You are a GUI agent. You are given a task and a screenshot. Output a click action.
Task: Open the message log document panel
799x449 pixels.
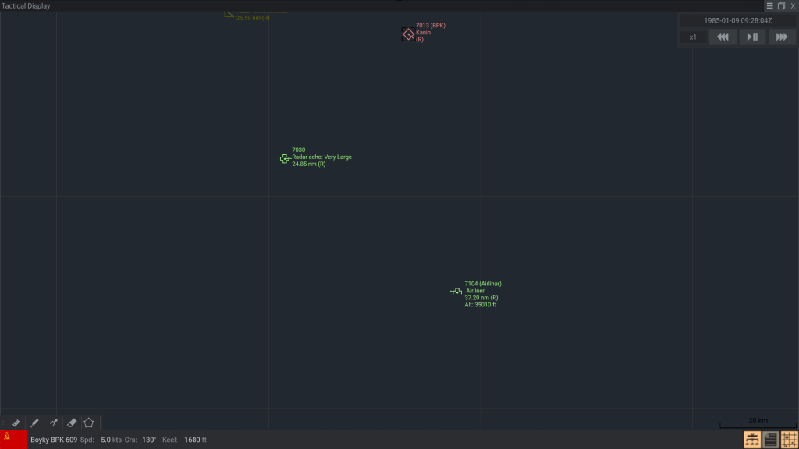click(771, 440)
